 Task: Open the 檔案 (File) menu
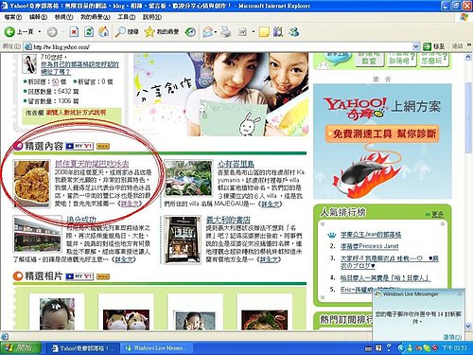click(x=13, y=17)
